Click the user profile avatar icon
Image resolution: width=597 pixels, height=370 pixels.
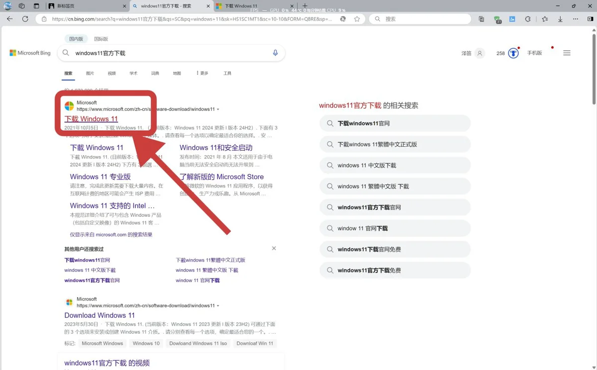point(479,53)
